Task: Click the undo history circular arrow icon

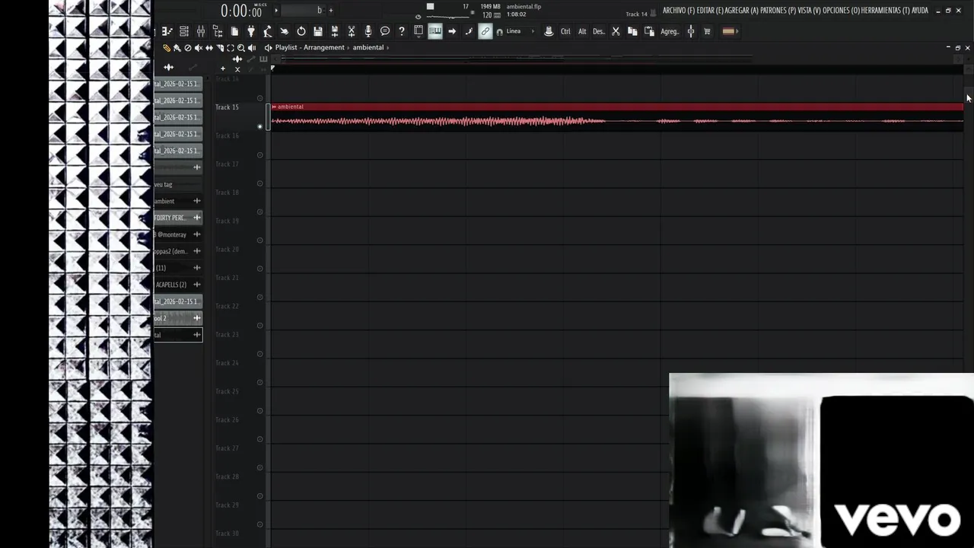Action: click(x=301, y=31)
